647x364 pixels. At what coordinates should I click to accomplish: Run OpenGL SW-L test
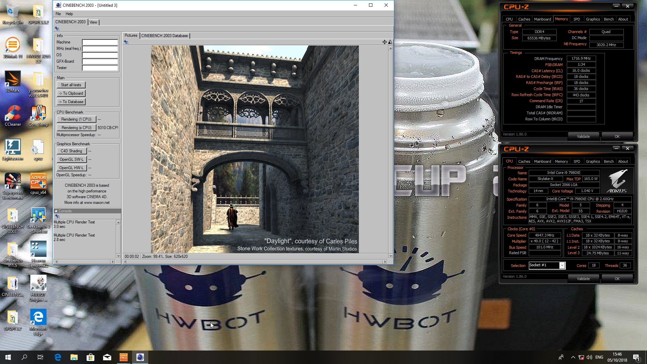pos(71,159)
